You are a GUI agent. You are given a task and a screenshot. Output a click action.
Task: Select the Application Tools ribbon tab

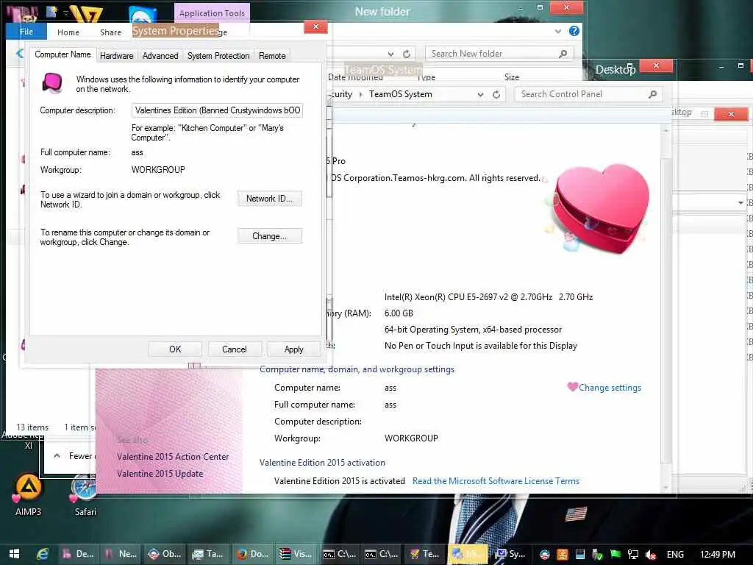point(212,13)
